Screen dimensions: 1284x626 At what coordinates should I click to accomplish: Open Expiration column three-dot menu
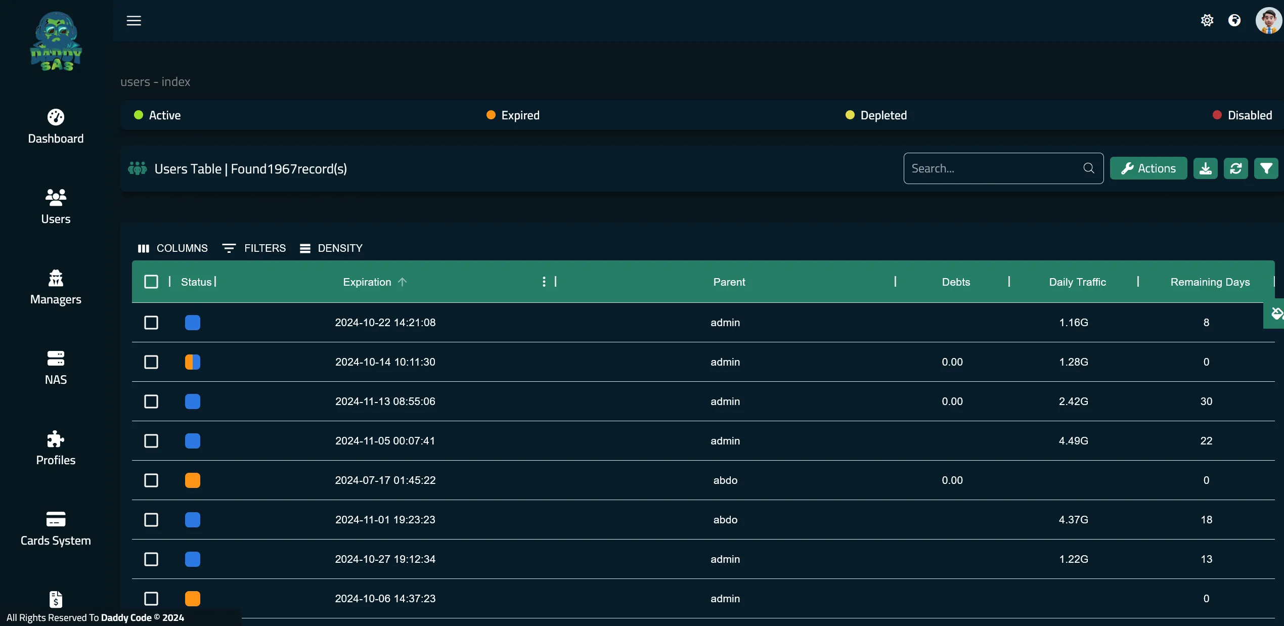(544, 282)
